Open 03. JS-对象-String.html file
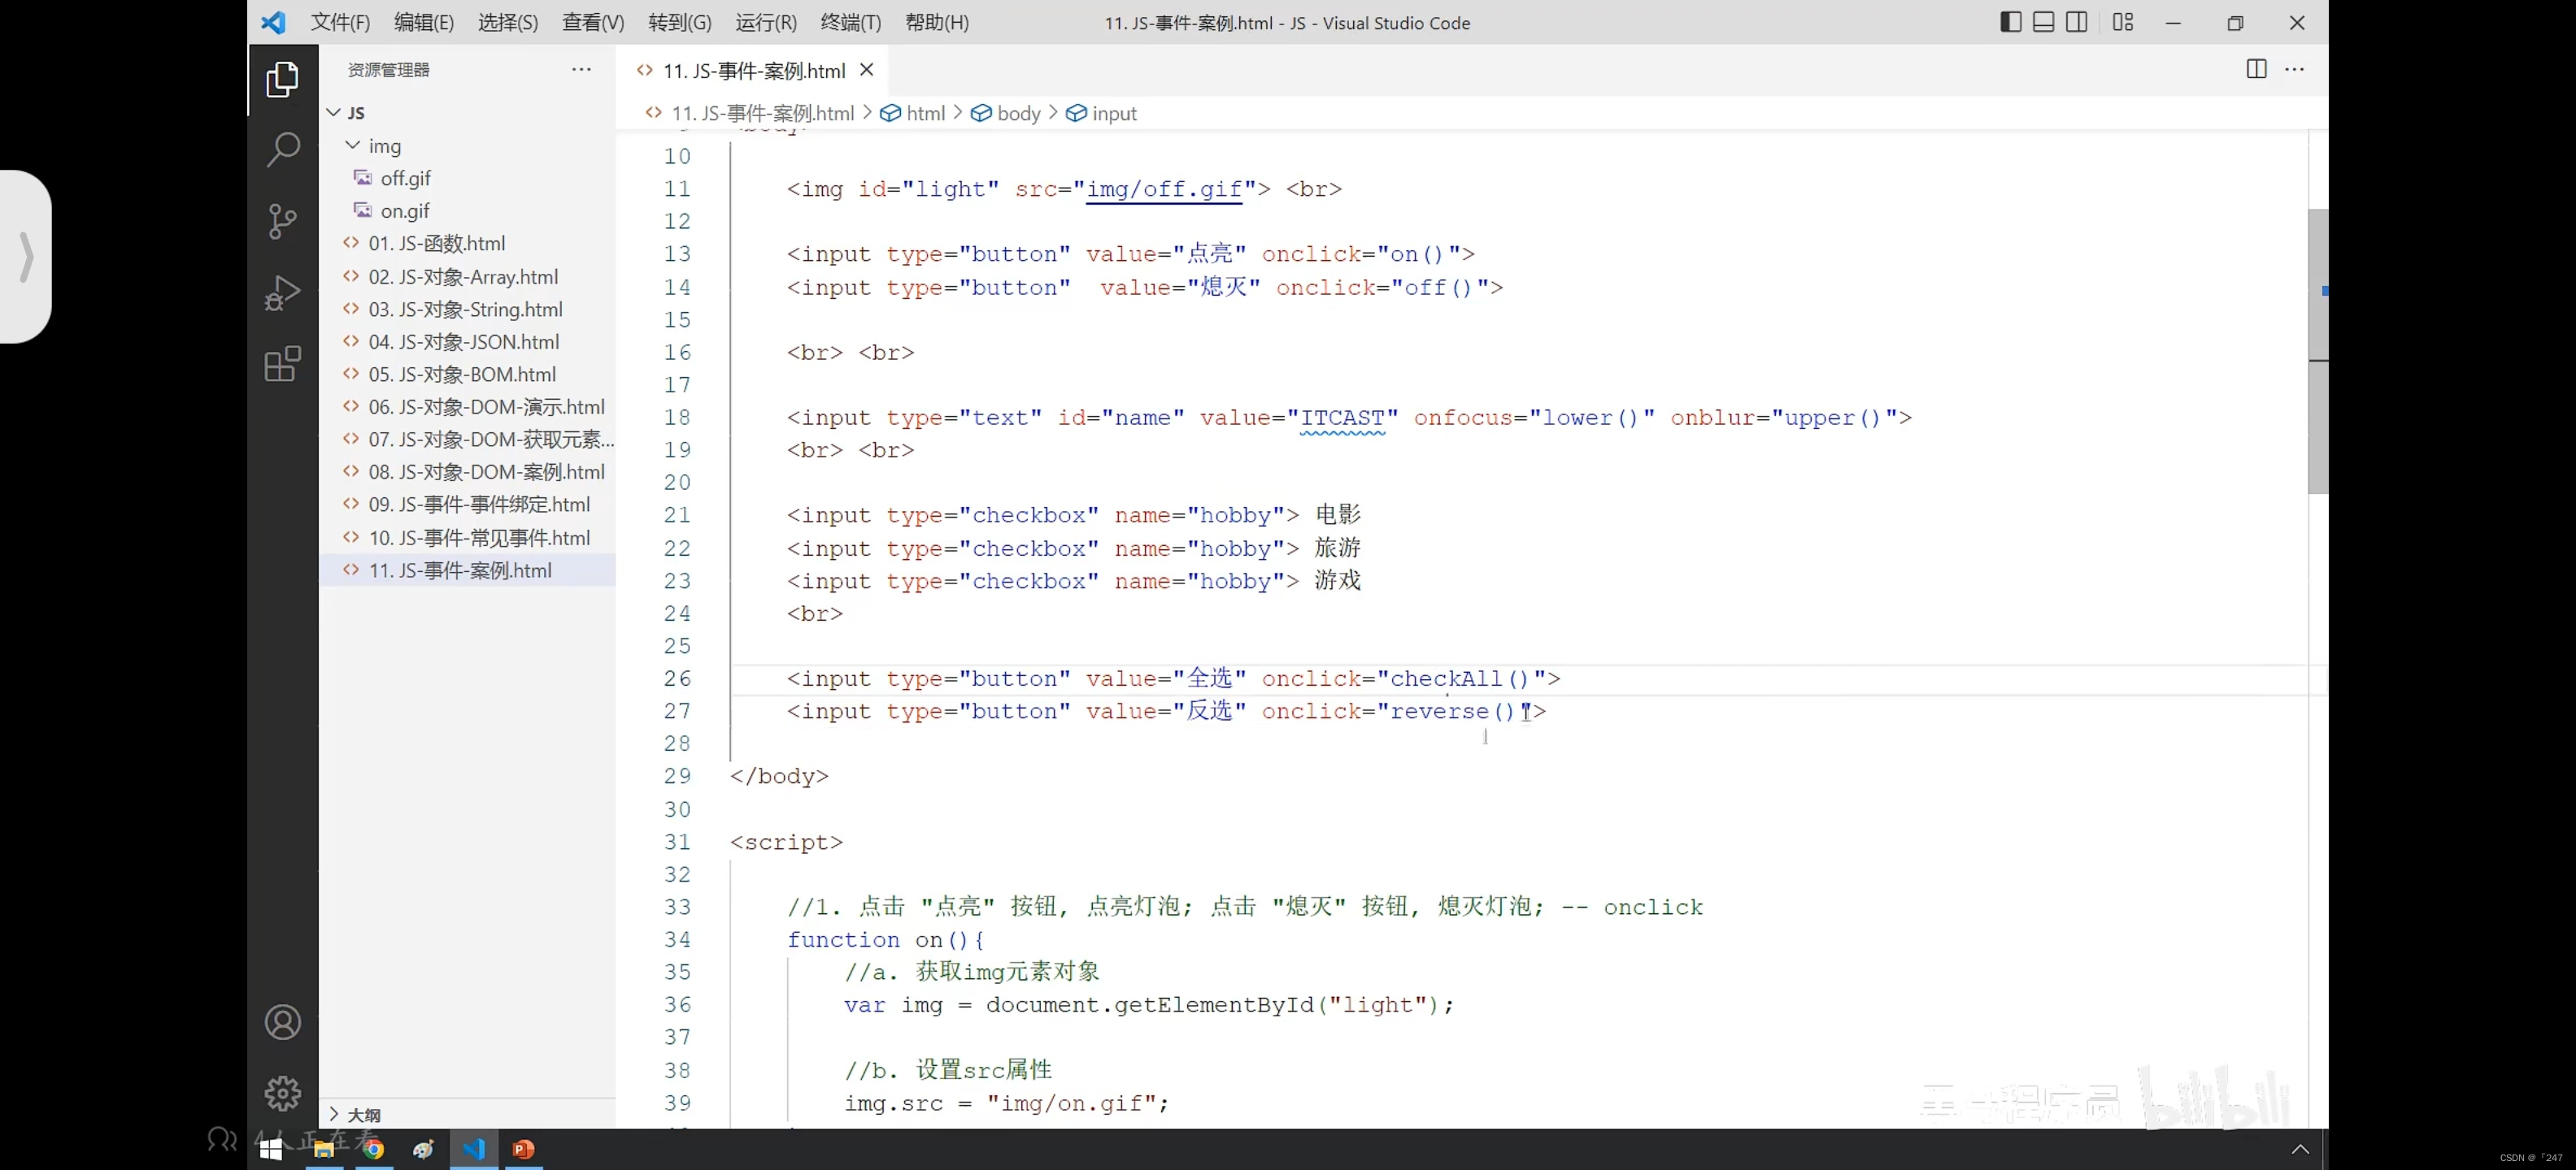The height and width of the screenshot is (1170, 2576). click(465, 310)
